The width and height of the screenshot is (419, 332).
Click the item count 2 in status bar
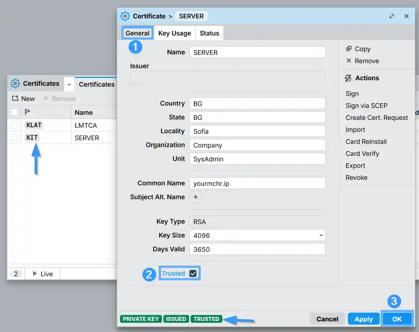click(16, 274)
